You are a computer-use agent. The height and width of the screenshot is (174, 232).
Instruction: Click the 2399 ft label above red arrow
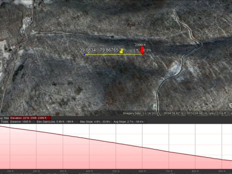coord(140,45)
